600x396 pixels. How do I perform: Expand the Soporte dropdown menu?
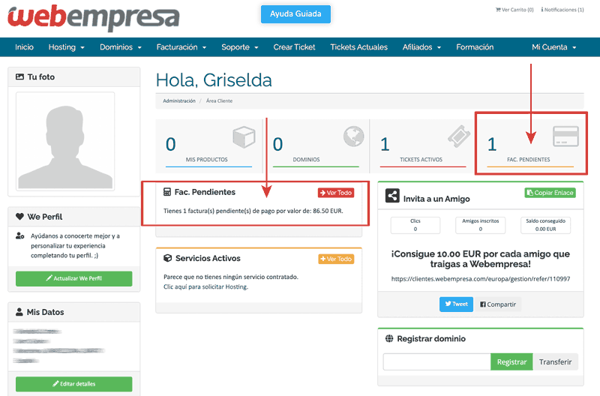click(239, 47)
